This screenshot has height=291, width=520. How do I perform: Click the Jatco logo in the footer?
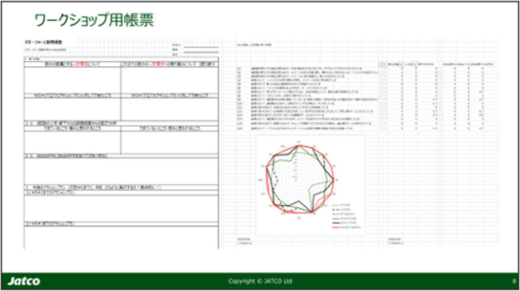point(24,281)
